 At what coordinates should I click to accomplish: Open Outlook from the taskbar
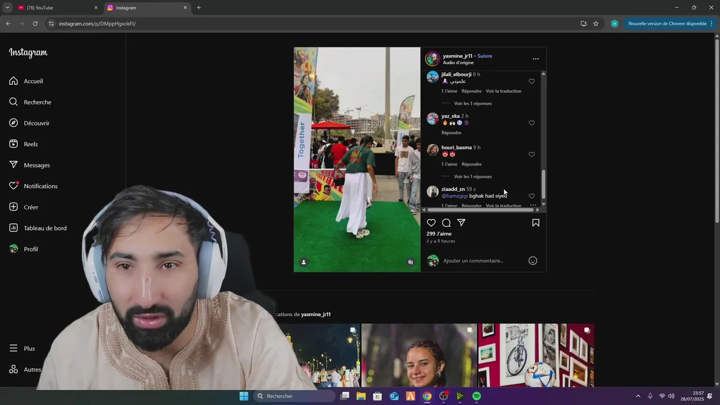[x=394, y=396]
